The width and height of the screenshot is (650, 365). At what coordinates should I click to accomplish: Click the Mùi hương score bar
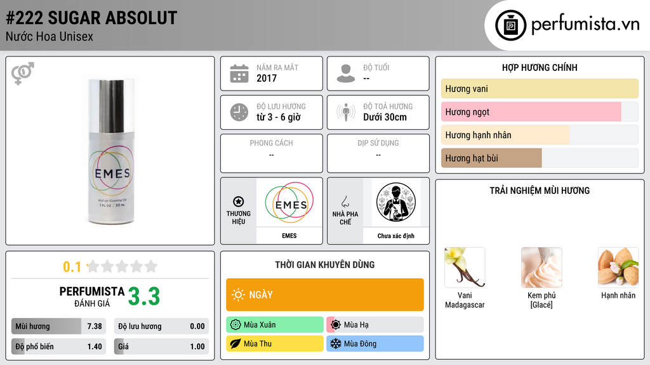[58, 326]
